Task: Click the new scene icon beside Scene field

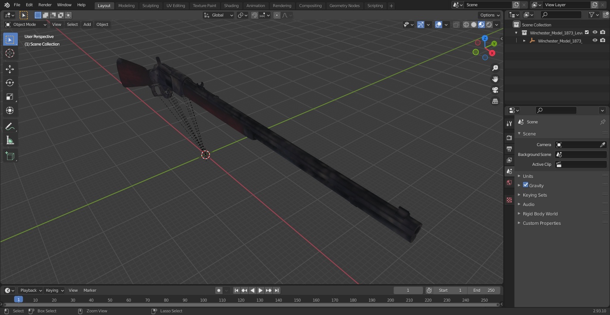Action: tap(516, 5)
